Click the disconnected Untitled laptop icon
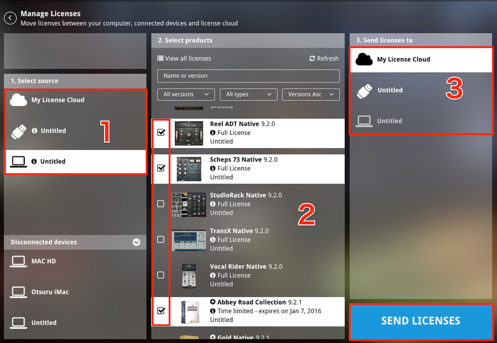The width and height of the screenshot is (497, 343). click(18, 323)
